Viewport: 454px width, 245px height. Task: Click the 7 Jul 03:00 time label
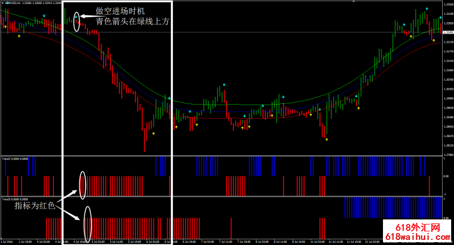[x=207, y=242]
